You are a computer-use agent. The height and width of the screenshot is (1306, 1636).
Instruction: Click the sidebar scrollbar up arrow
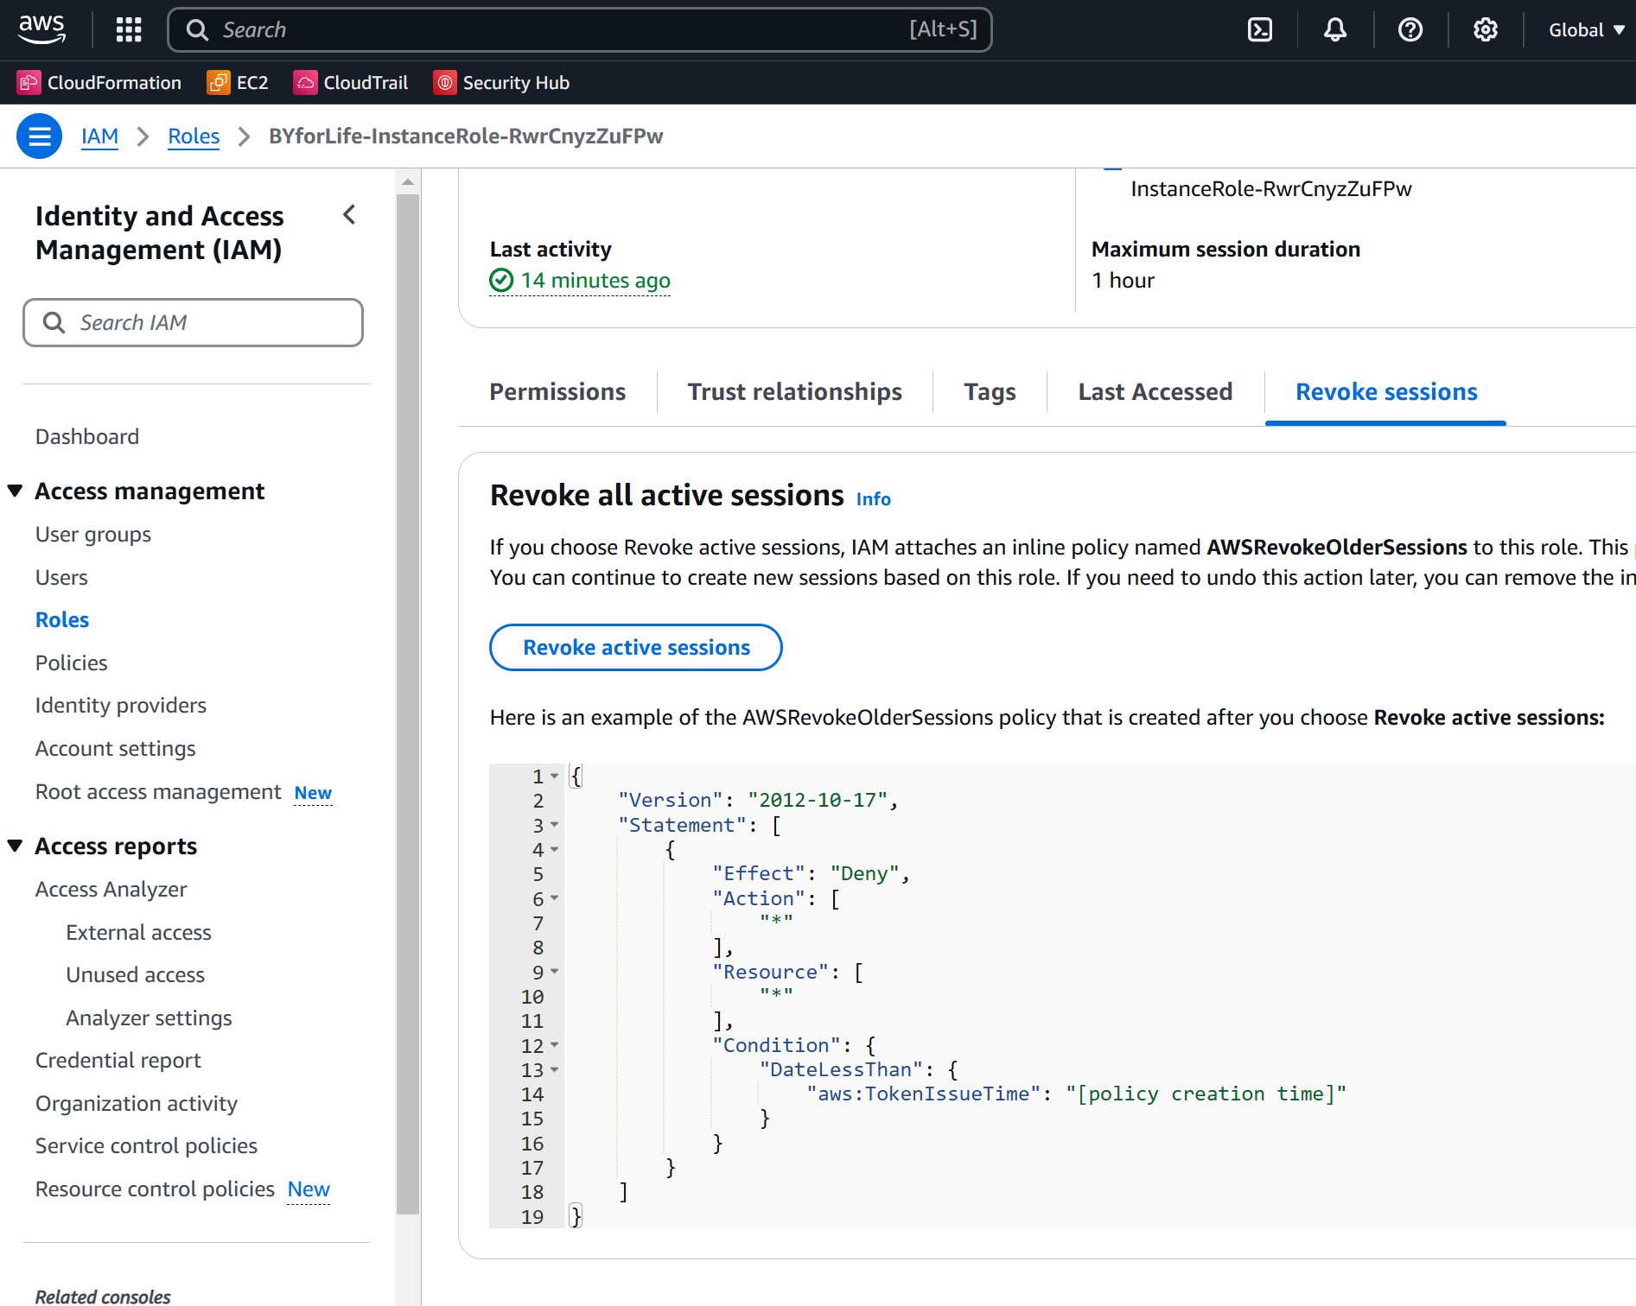click(x=408, y=182)
